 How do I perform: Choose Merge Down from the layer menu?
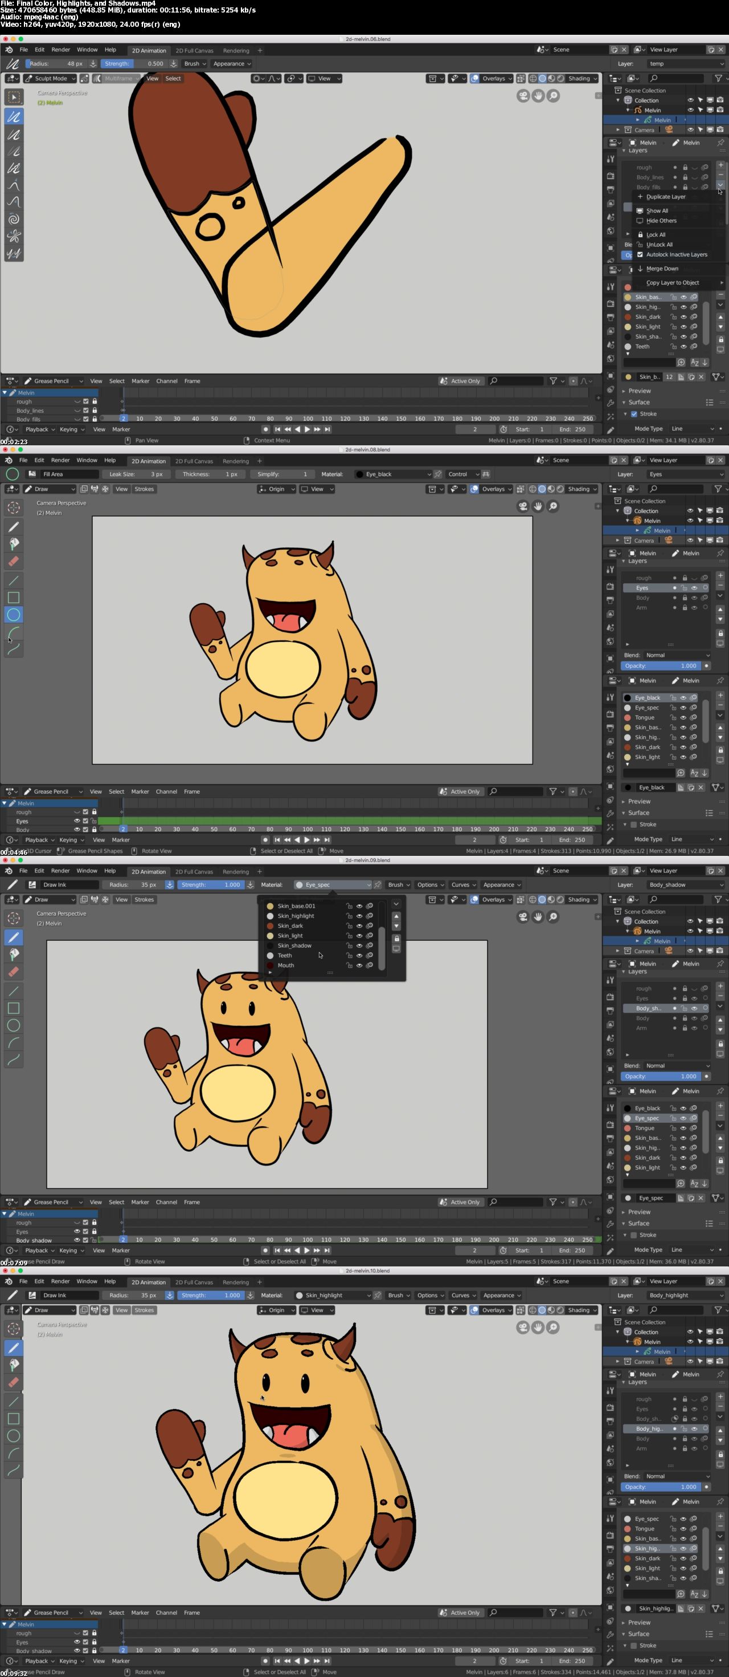tap(662, 269)
